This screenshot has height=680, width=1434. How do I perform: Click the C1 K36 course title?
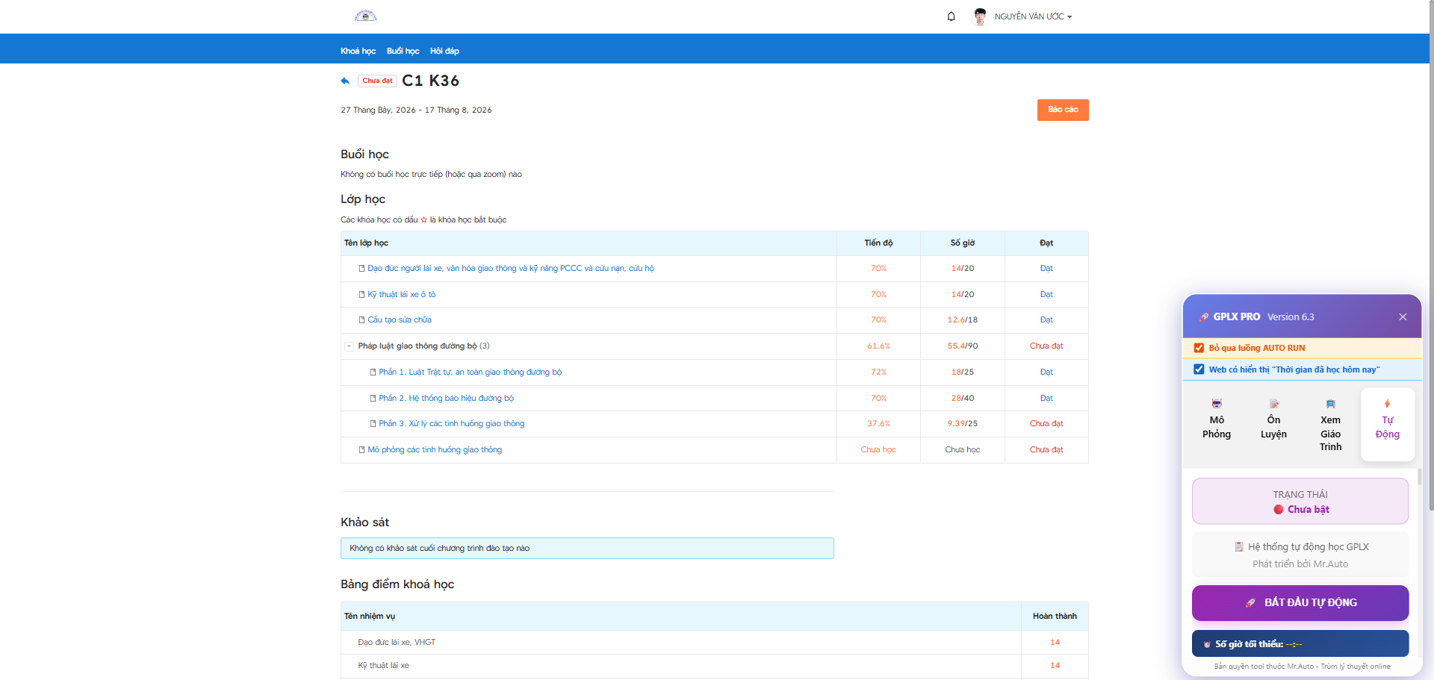430,81
